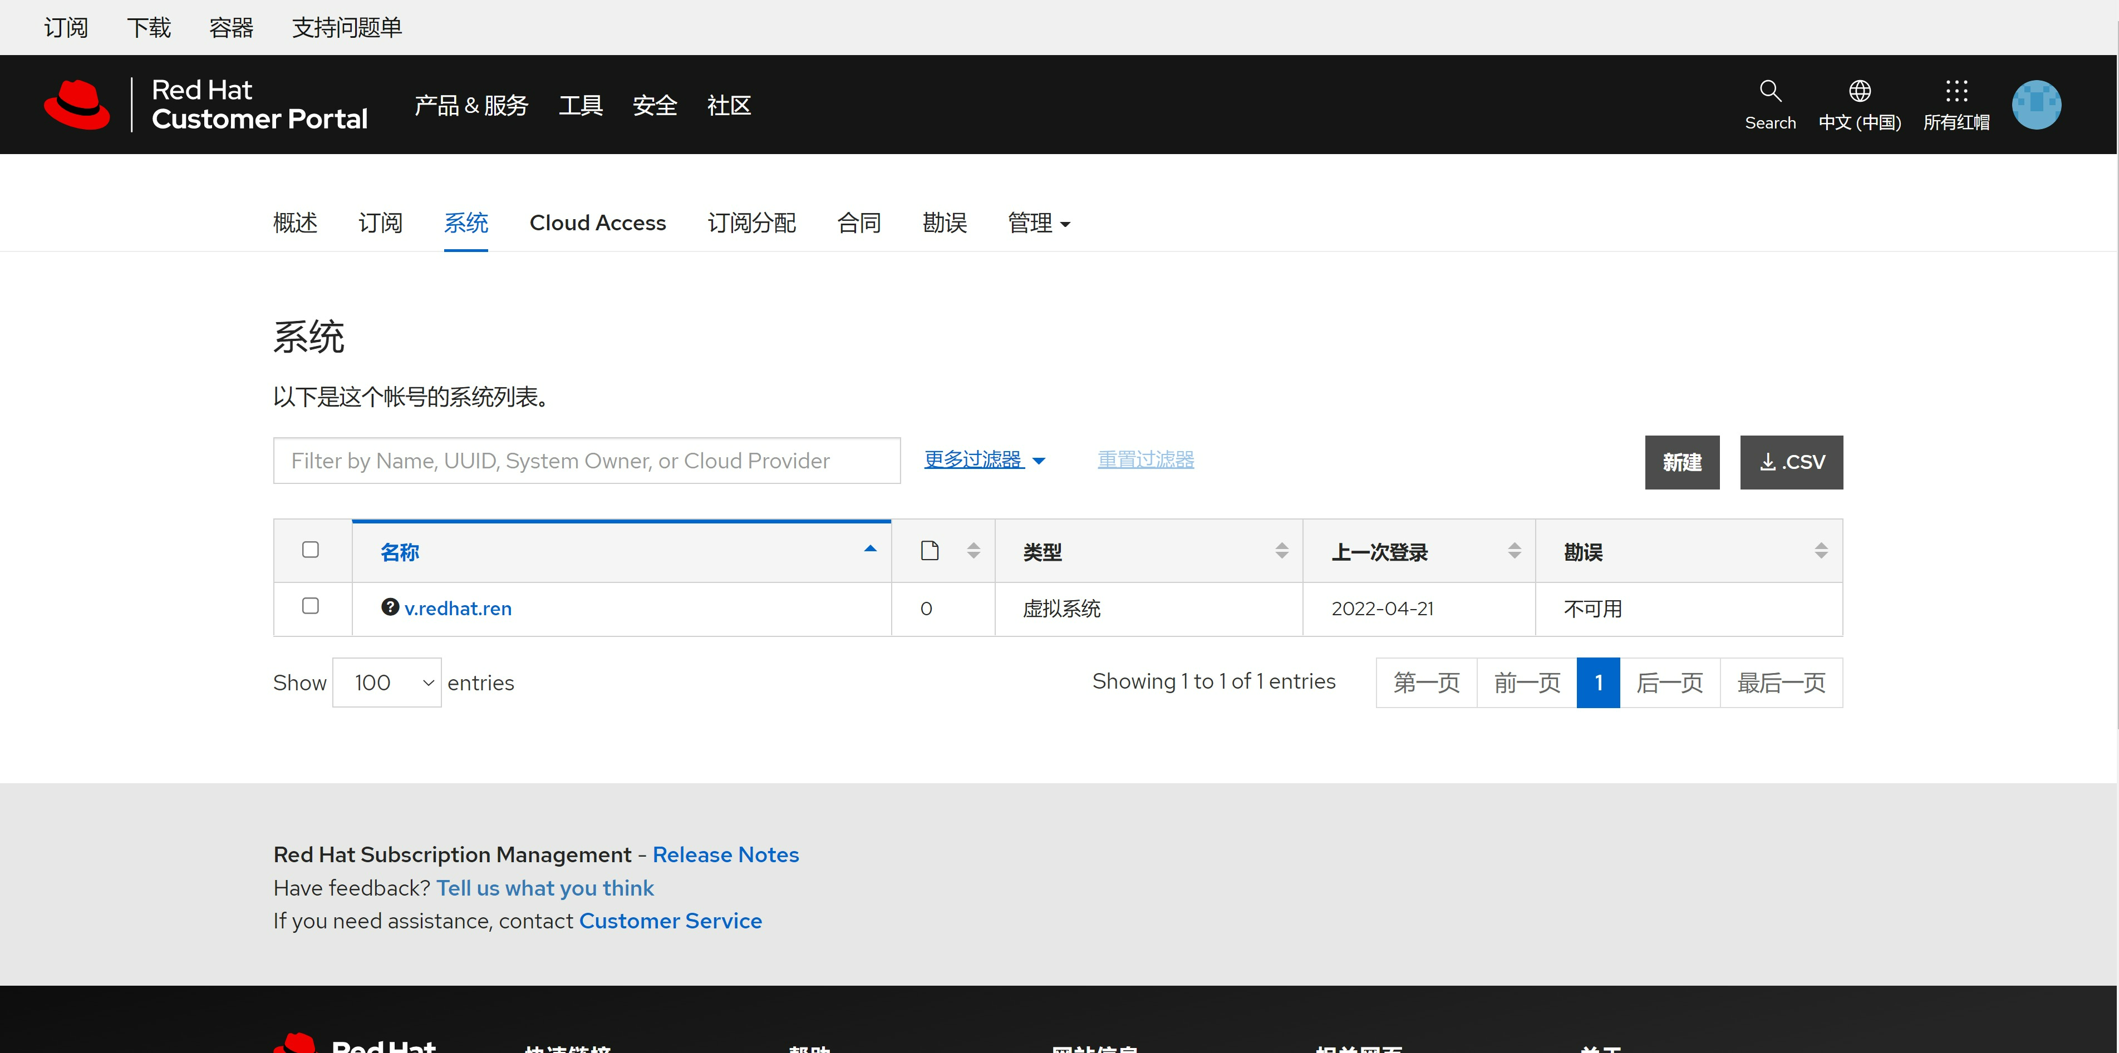Sort the 类型 column
The width and height of the screenshot is (2119, 1053).
(x=1281, y=551)
